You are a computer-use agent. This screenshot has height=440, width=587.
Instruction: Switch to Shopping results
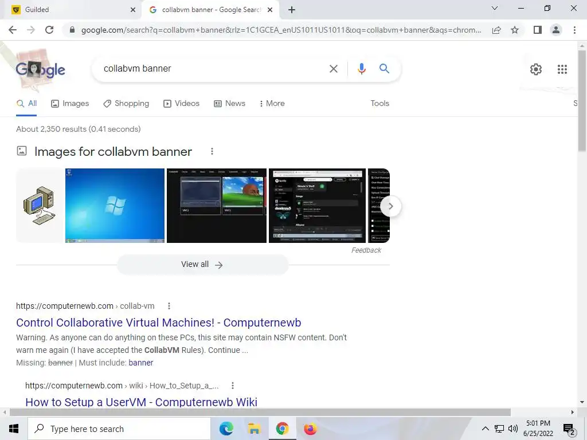126,104
